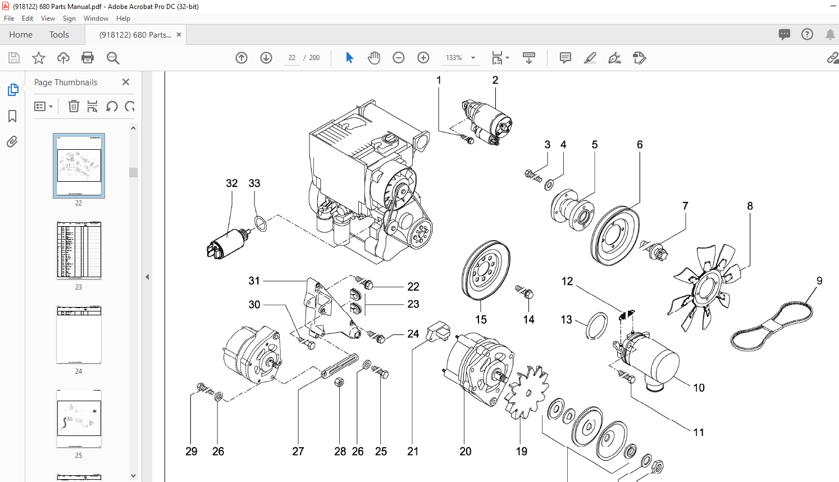Click the scrolling mode keyboard icon
Viewport: 839px width, 482px height.
[x=529, y=58]
